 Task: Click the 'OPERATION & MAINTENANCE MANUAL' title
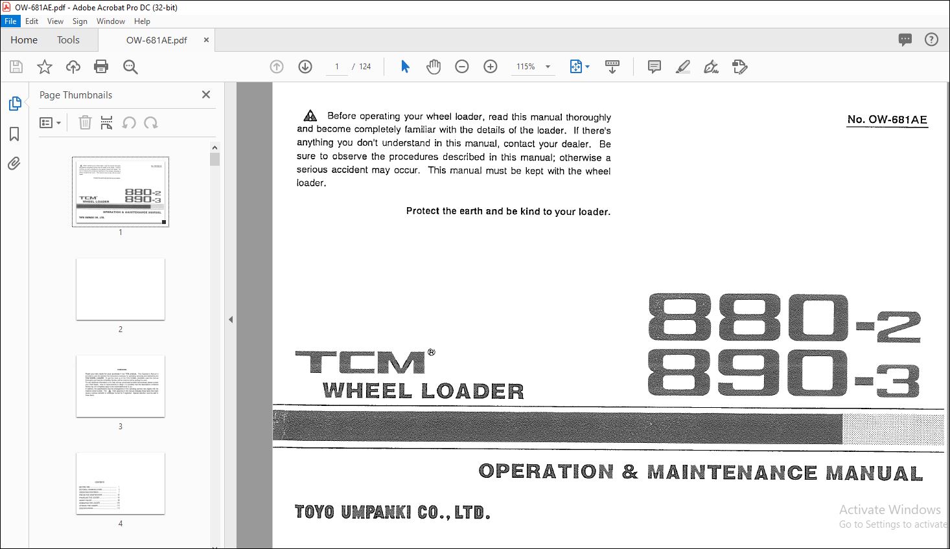701,472
